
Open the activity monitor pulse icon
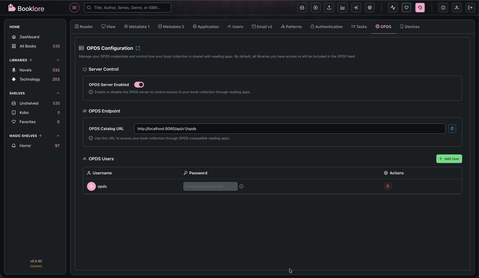pos(393,7)
